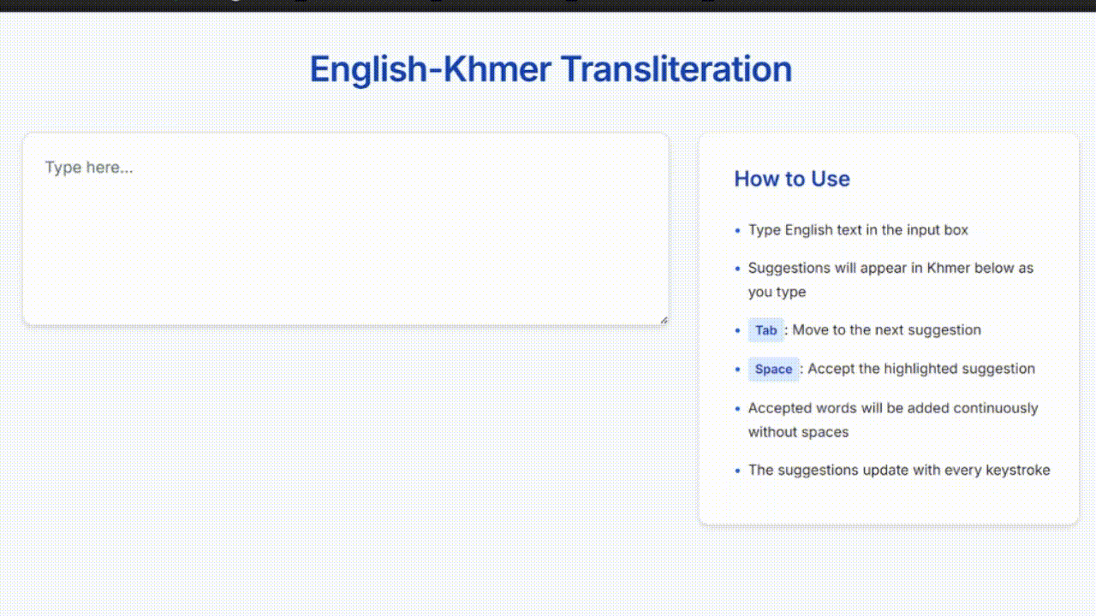Click "Accept the highlighted suggestion" text
The height and width of the screenshot is (616, 1096).
tap(921, 369)
